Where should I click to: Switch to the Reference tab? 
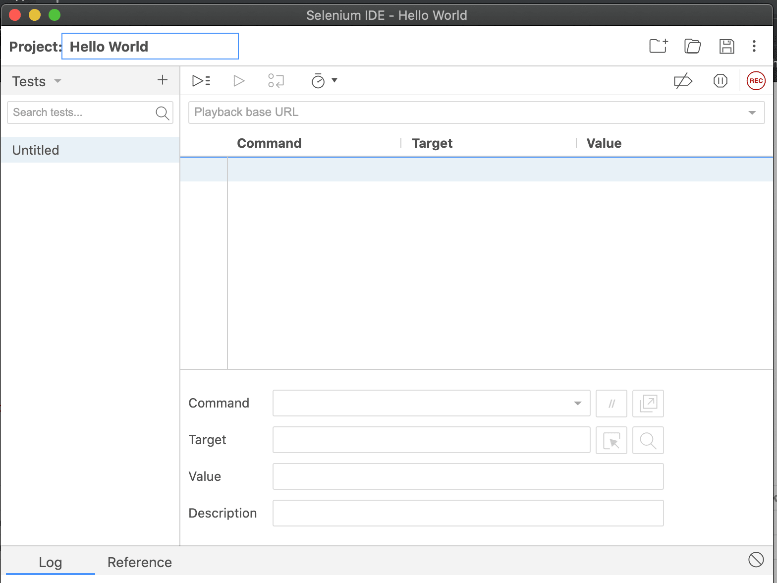[140, 562]
